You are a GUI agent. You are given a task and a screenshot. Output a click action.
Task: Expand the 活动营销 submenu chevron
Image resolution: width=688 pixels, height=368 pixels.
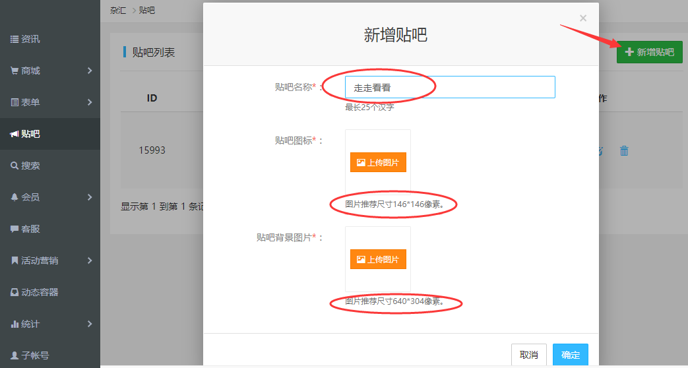click(90, 261)
